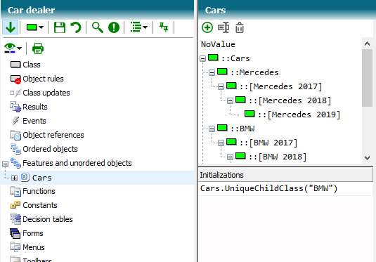
Task: Click the trash delete icon in Cars panel
Action: click(x=240, y=27)
